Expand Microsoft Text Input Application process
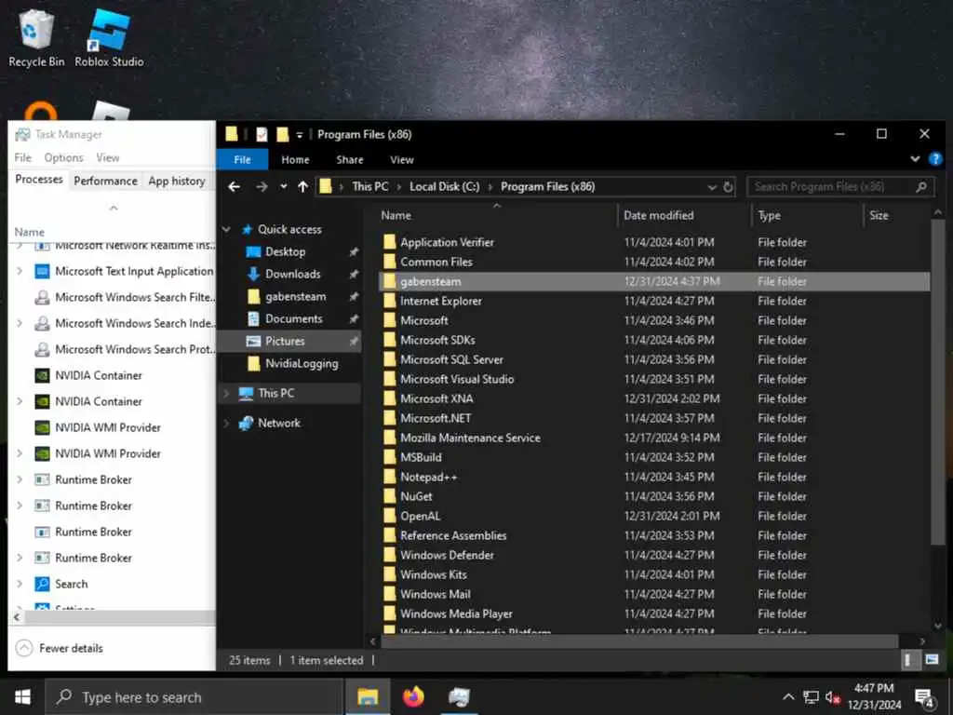The width and height of the screenshot is (953, 715). [x=20, y=271]
